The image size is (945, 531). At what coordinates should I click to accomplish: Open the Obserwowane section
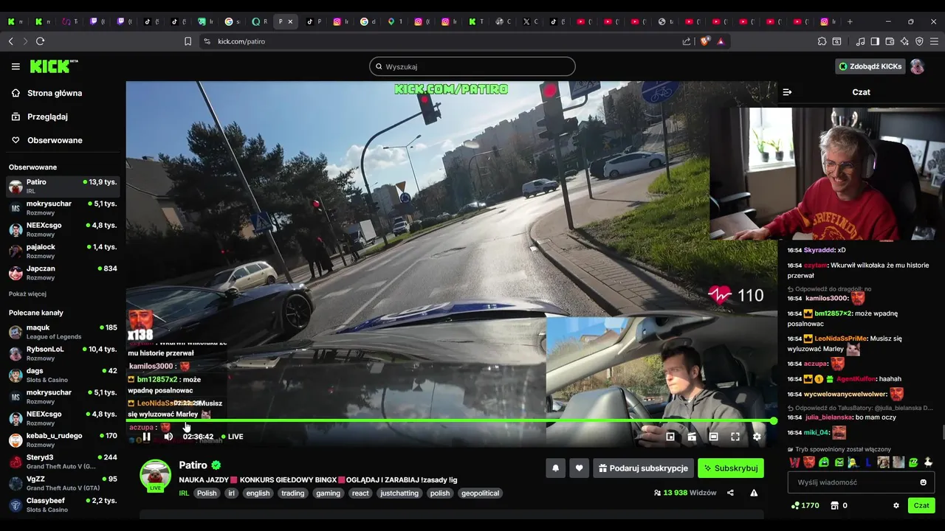click(x=55, y=140)
